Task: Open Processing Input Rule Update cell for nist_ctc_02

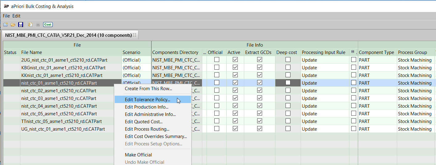Action: tap(325, 90)
